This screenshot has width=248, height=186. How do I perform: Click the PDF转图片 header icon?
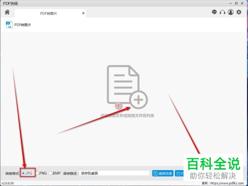9,25
